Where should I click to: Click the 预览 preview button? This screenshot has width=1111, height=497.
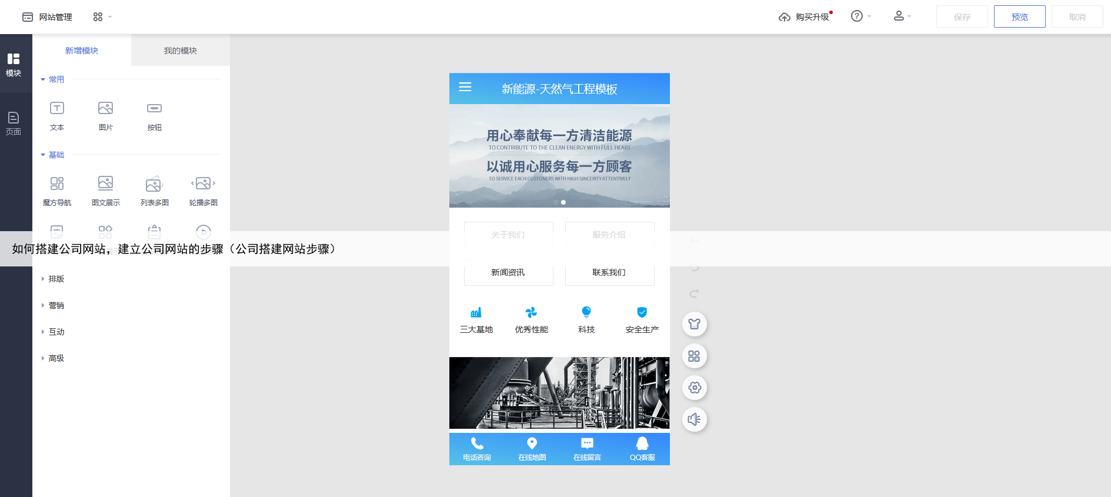click(1019, 16)
